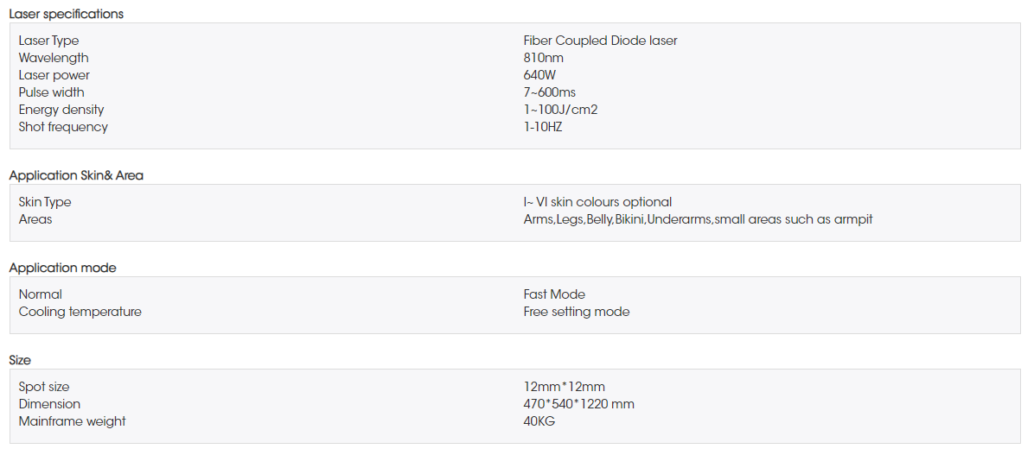Click the Application mode heading
Image resolution: width=1034 pixels, height=455 pixels.
(x=62, y=268)
